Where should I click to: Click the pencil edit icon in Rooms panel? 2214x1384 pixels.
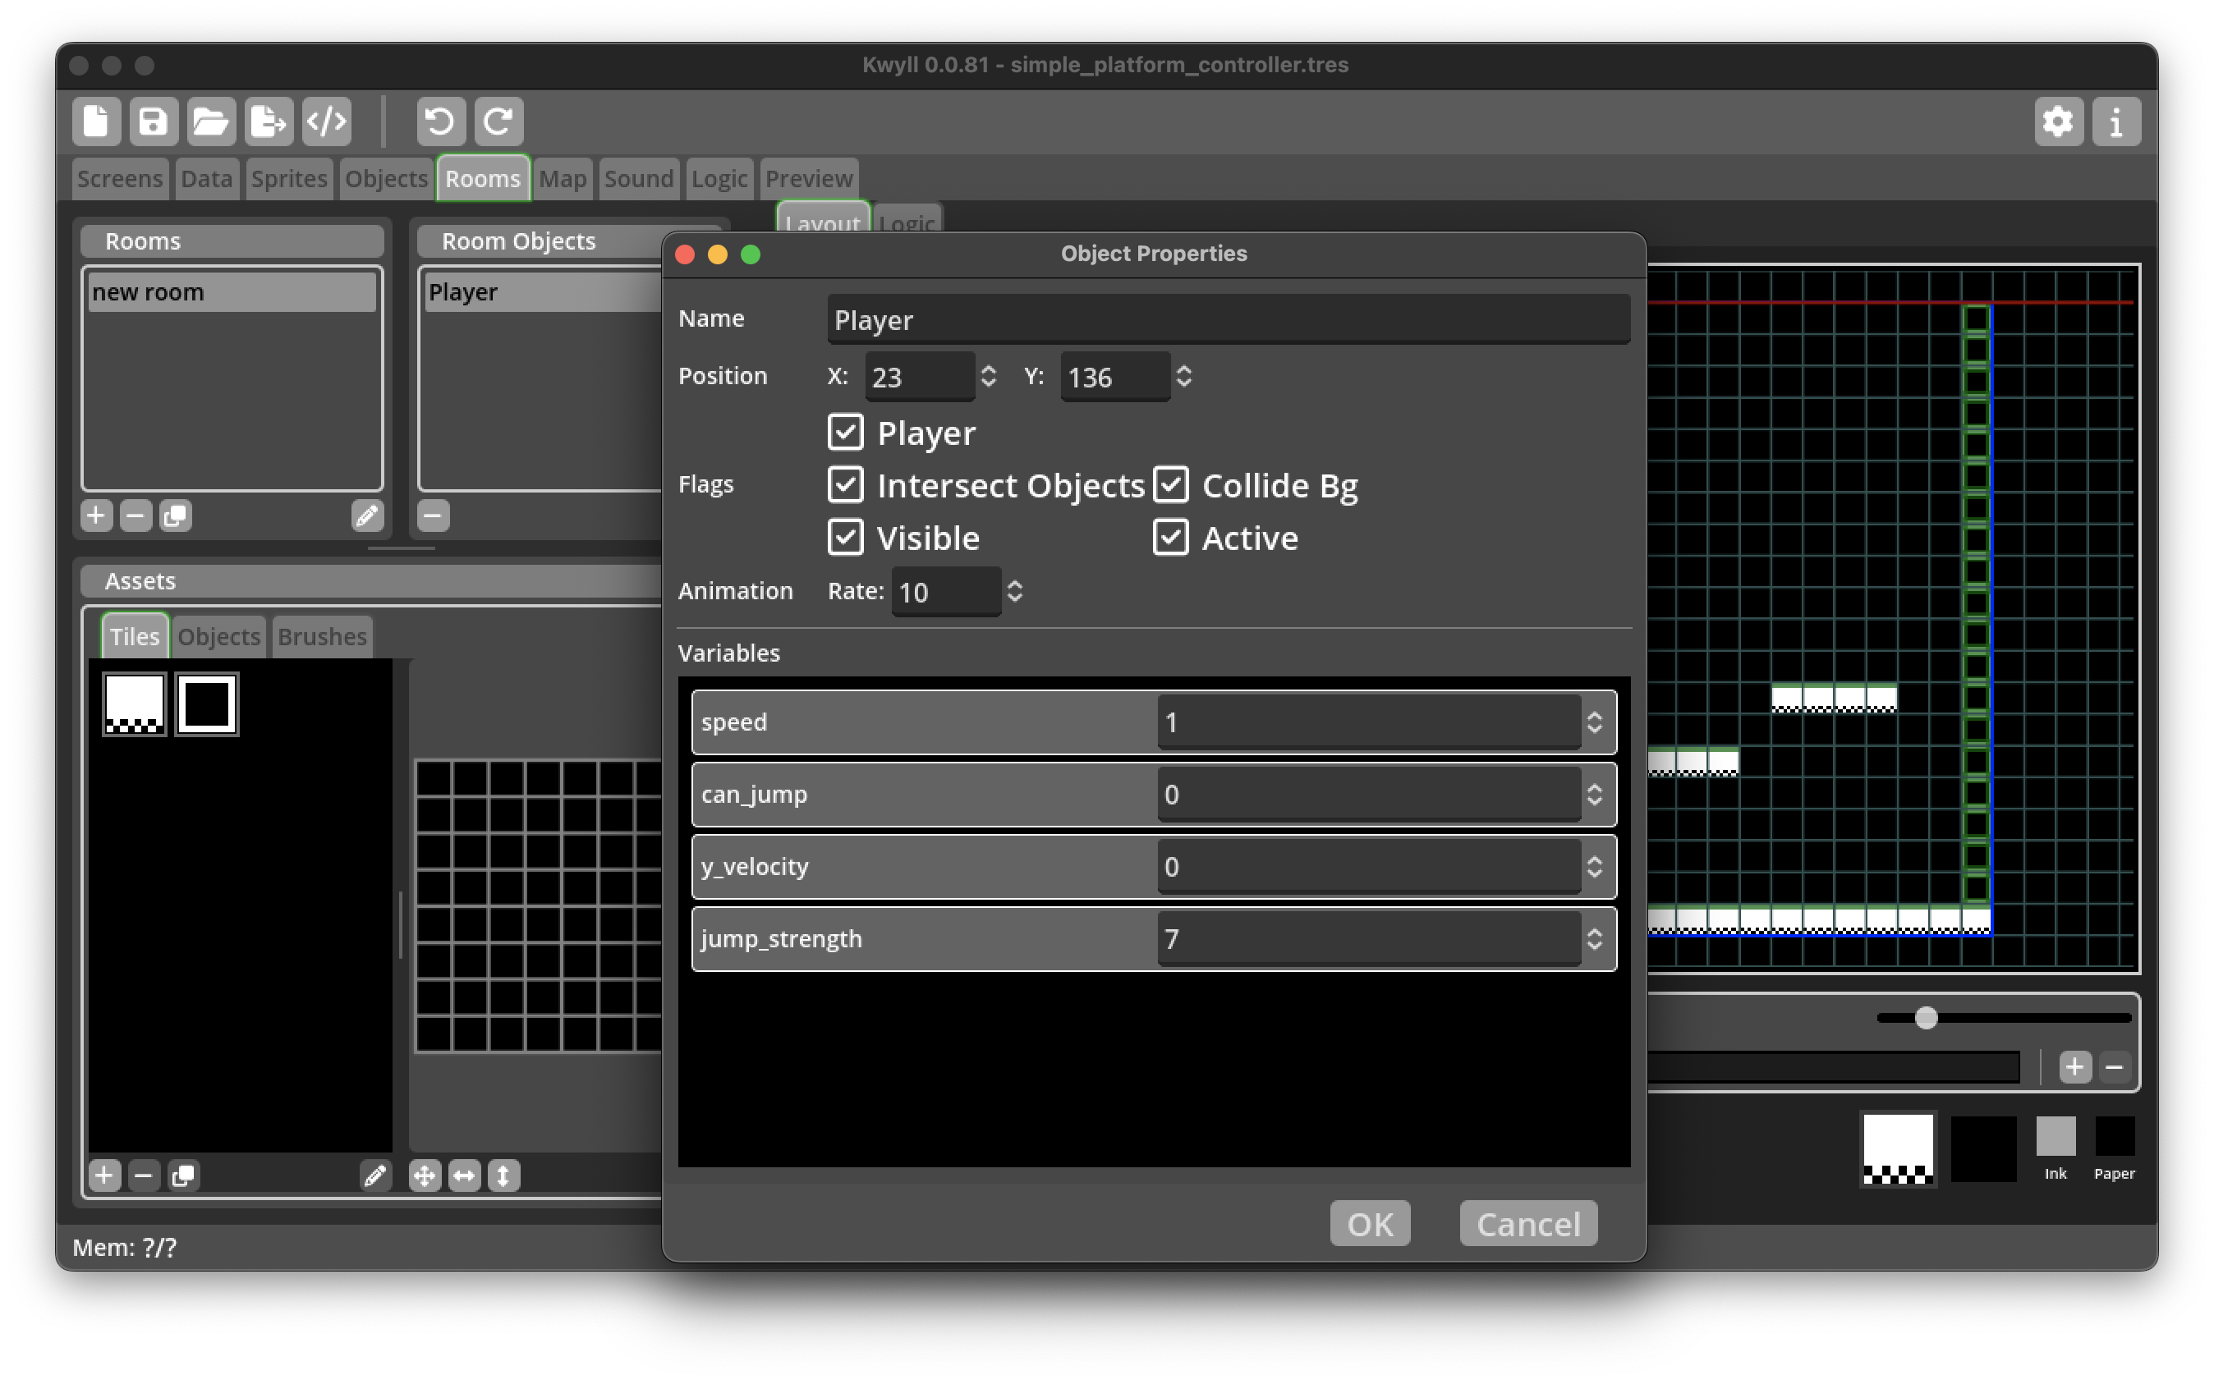coord(367,516)
